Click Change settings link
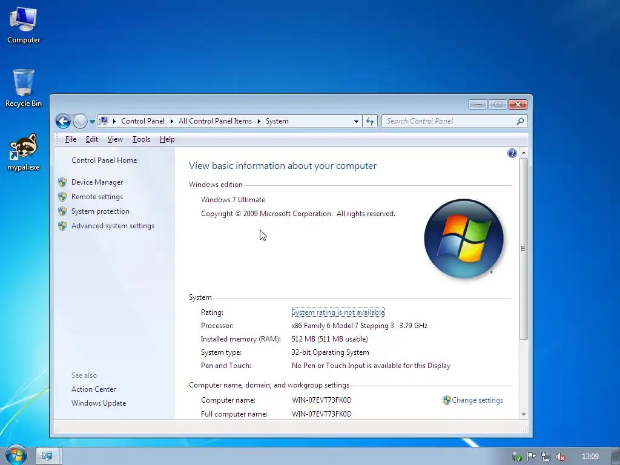Viewport: 620px width, 465px height. [x=477, y=400]
